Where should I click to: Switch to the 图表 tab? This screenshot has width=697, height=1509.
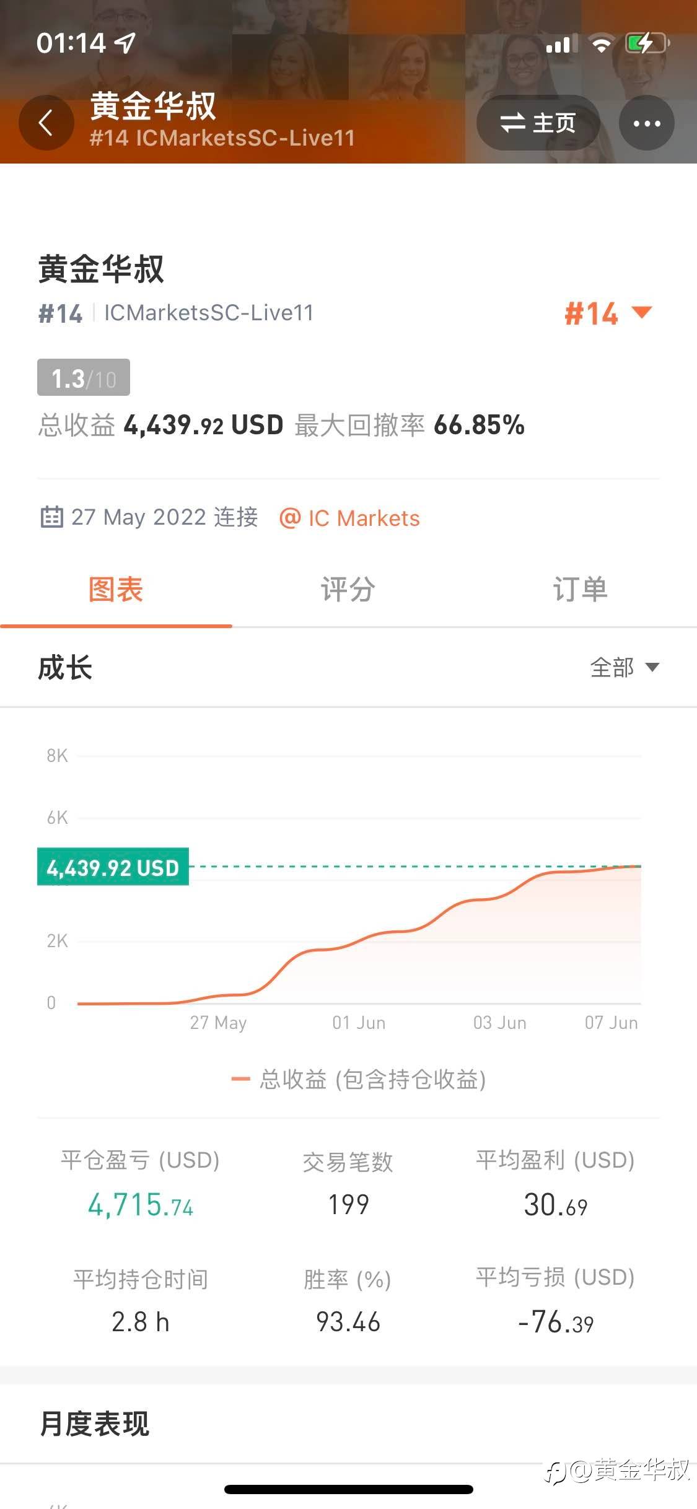(116, 589)
